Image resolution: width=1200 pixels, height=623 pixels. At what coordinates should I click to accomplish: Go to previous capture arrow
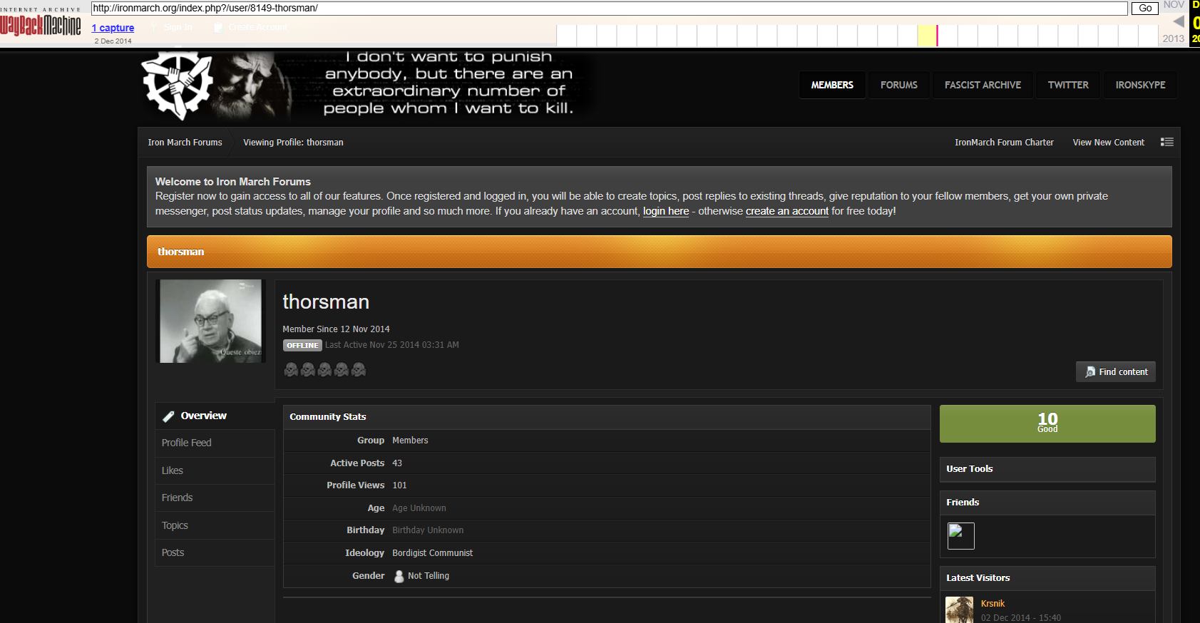pos(1178,21)
